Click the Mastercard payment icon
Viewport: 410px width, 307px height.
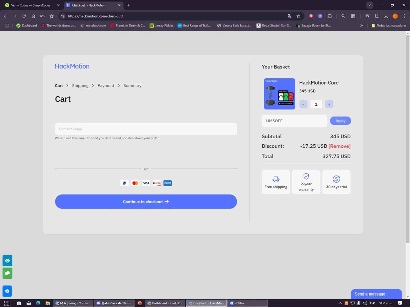[135, 183]
